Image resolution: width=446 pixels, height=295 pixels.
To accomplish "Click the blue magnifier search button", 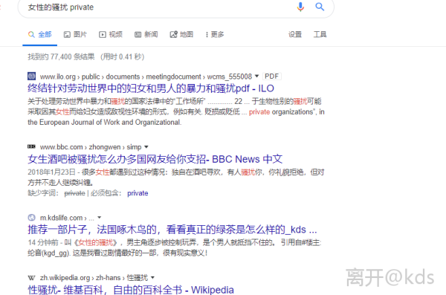I will tap(320, 7).
